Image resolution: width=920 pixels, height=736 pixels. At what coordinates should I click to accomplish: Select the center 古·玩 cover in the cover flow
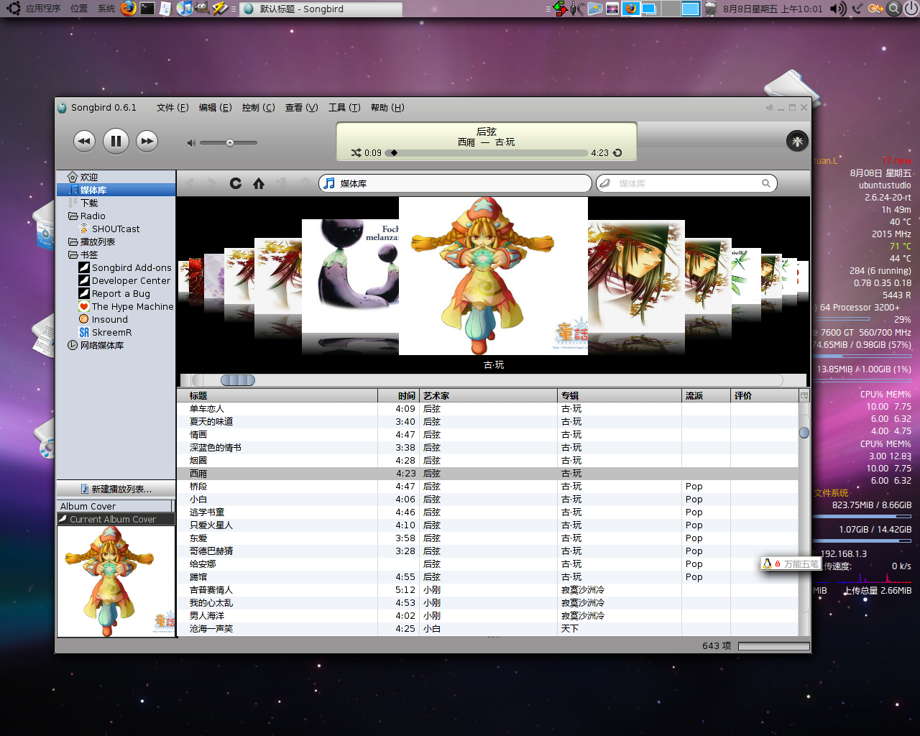(493, 276)
